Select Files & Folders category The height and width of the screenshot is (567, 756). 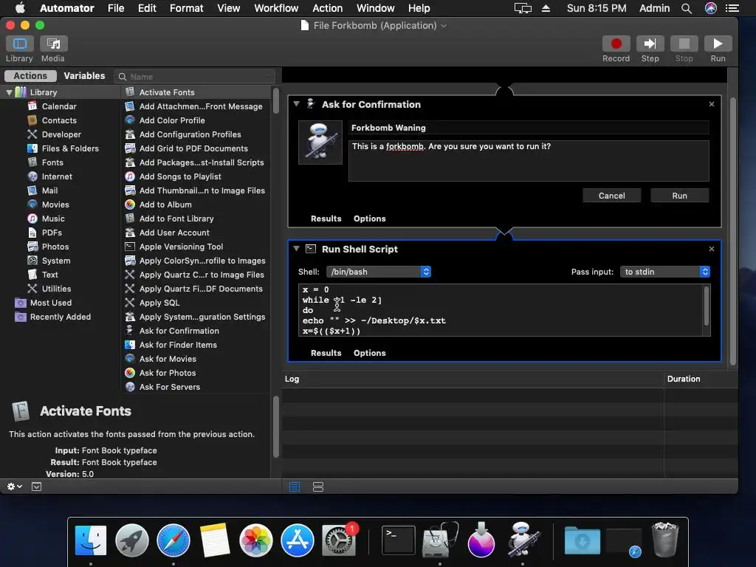70,148
